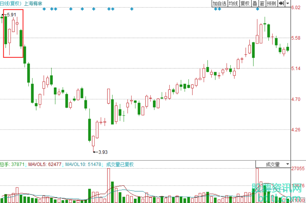Click the tallest red volume bar below 成交量已复权
Image resolution: width=306 pixels, height=203 pixels.
tap(109, 186)
